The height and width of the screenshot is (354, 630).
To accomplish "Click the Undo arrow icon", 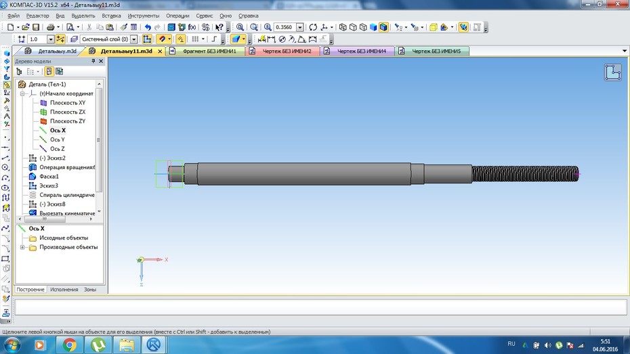I will (x=148, y=27).
